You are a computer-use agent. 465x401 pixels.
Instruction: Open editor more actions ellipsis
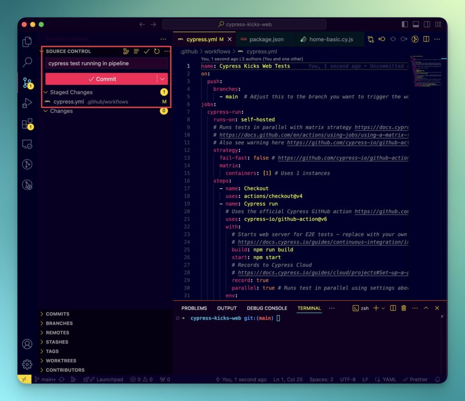[437, 39]
